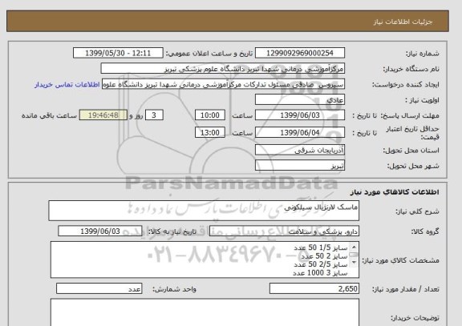Open buyer contact info link اطلاعات تماس خریدار

67,84
